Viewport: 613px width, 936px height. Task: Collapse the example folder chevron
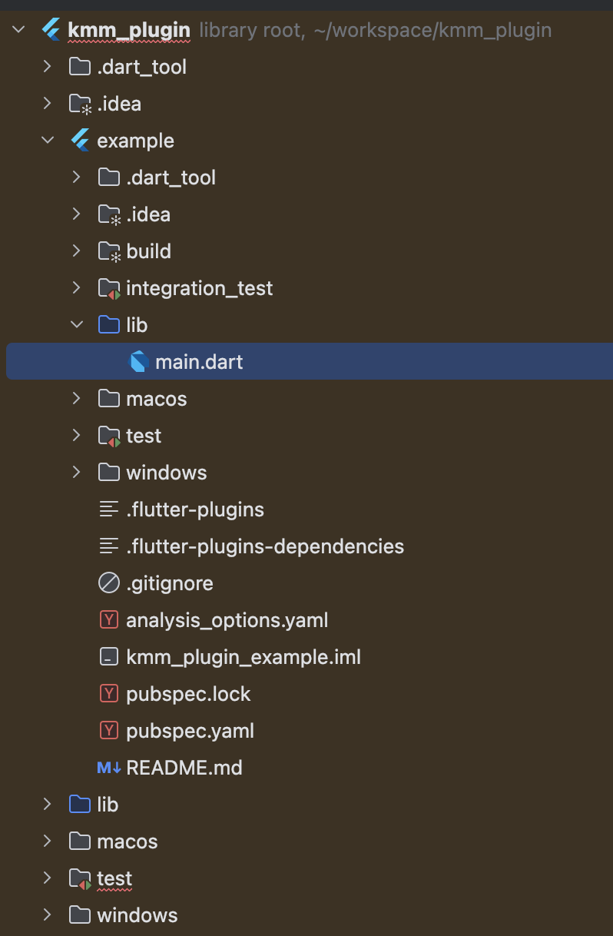point(48,141)
